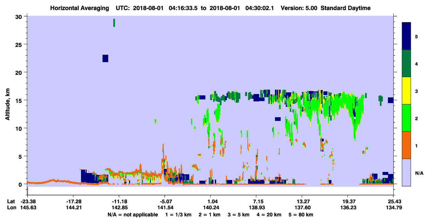Click the 3 = 5 km legend note
Viewport: 437px width, 224px height.
click(239, 215)
